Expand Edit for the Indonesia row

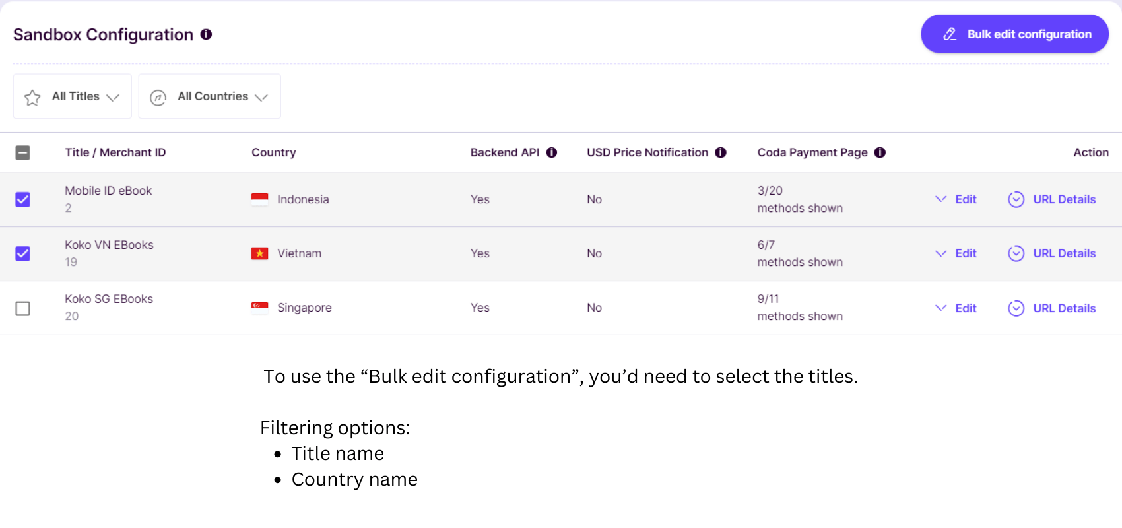pyautogui.click(x=956, y=199)
